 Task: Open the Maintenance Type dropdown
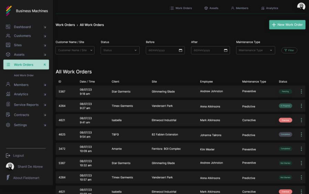click(255, 50)
